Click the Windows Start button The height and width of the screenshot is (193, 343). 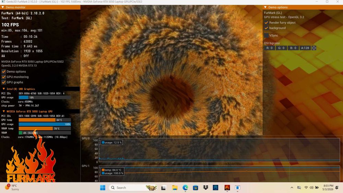[103, 188]
